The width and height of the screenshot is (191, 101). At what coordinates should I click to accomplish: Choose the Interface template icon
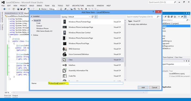(x=65, y=65)
